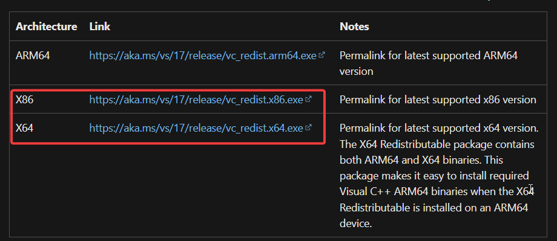Open the vc_redist.x64.exe download link
The width and height of the screenshot is (557, 241).
[x=196, y=128]
